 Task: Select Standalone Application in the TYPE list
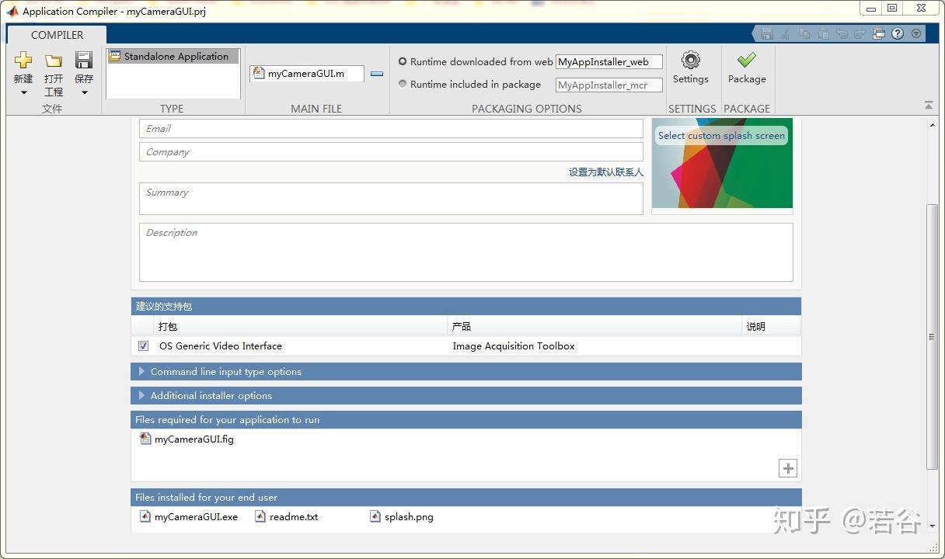point(173,57)
